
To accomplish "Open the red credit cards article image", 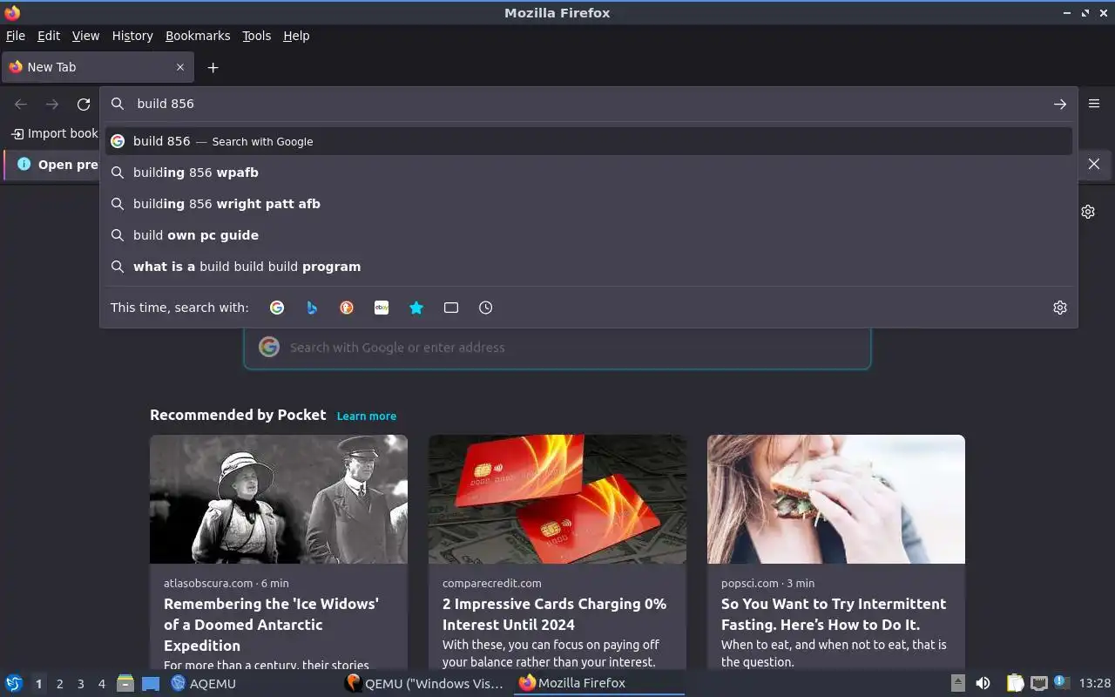I will [557, 499].
